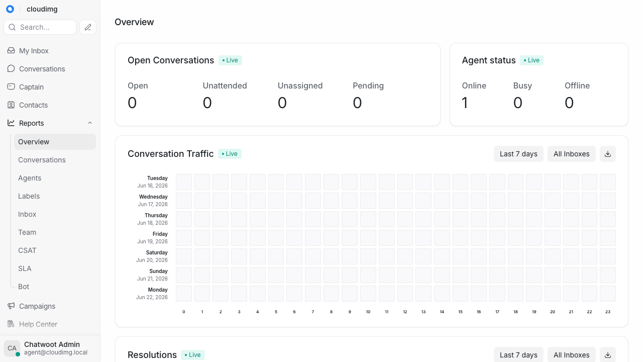The image size is (643, 362).
Task: Click Tuesday hour 0 heatmap cell
Action: (184, 182)
